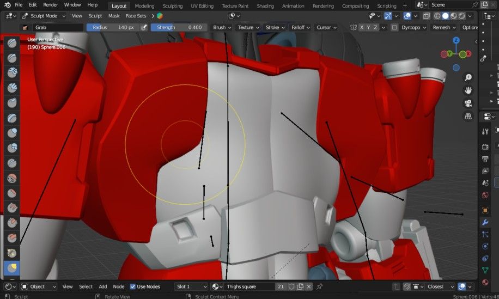Select the Smooth brush tool
This screenshot has height=299, width=499.
point(12,178)
